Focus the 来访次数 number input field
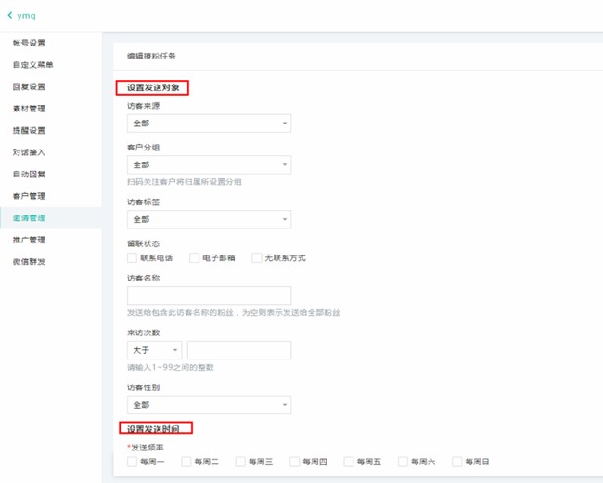603x483 pixels. coord(239,350)
